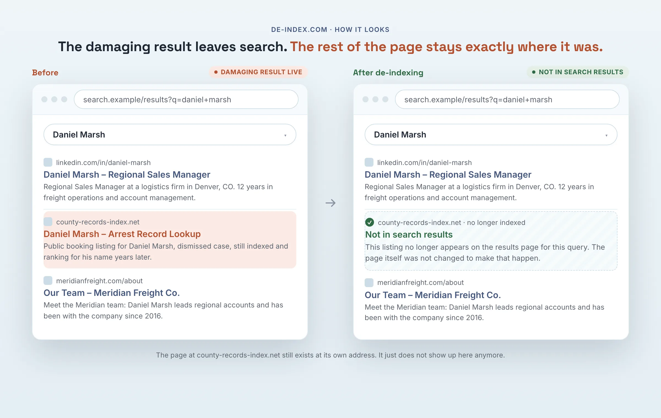Image resolution: width=661 pixels, height=418 pixels.
Task: Open the Daniel Marsh dropdown in Before panel
Action: click(170, 134)
